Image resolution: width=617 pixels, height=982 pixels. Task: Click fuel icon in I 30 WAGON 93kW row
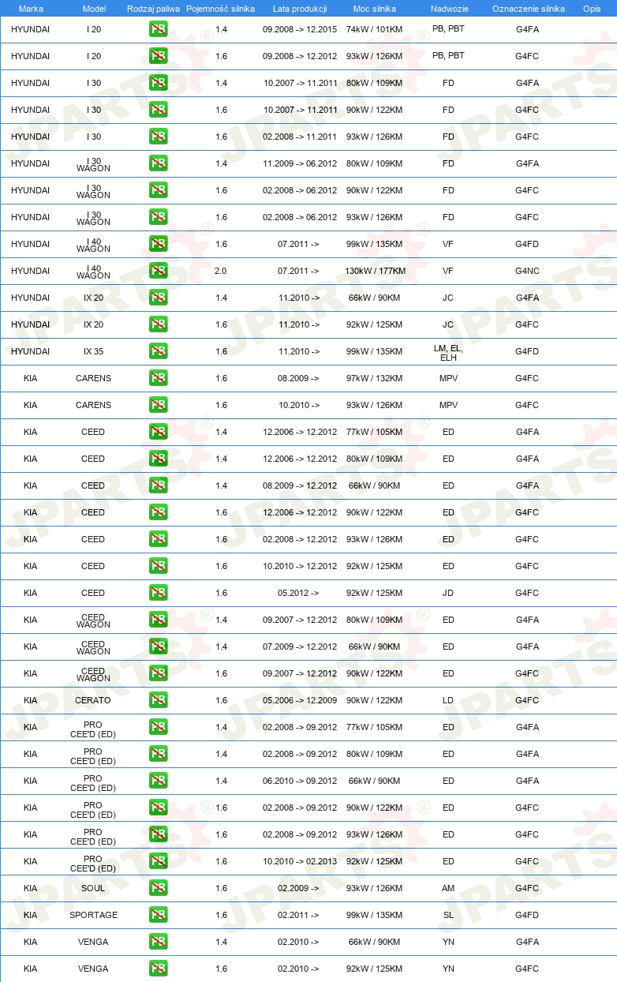pos(158,217)
